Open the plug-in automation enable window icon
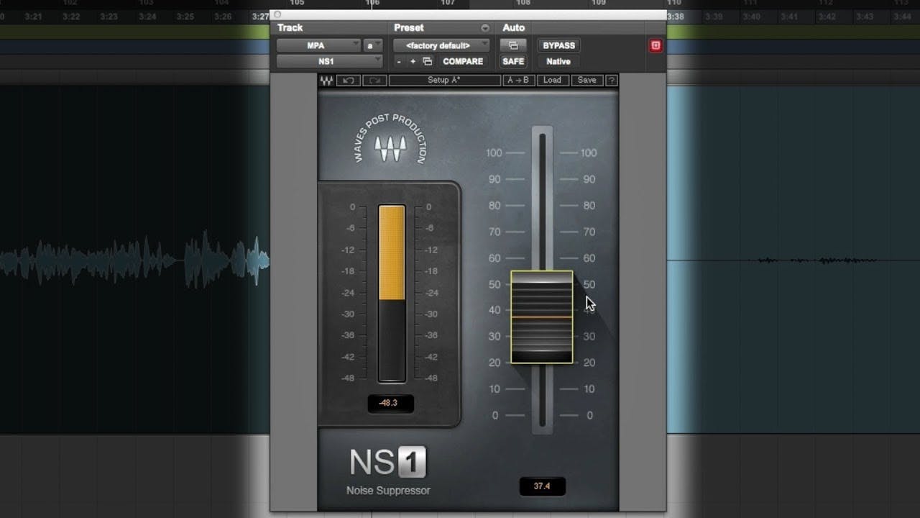 (513, 45)
